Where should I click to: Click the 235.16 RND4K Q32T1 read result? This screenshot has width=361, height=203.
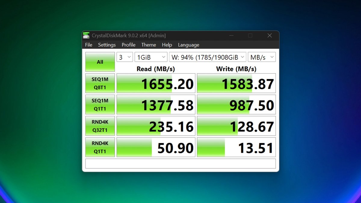point(156,126)
